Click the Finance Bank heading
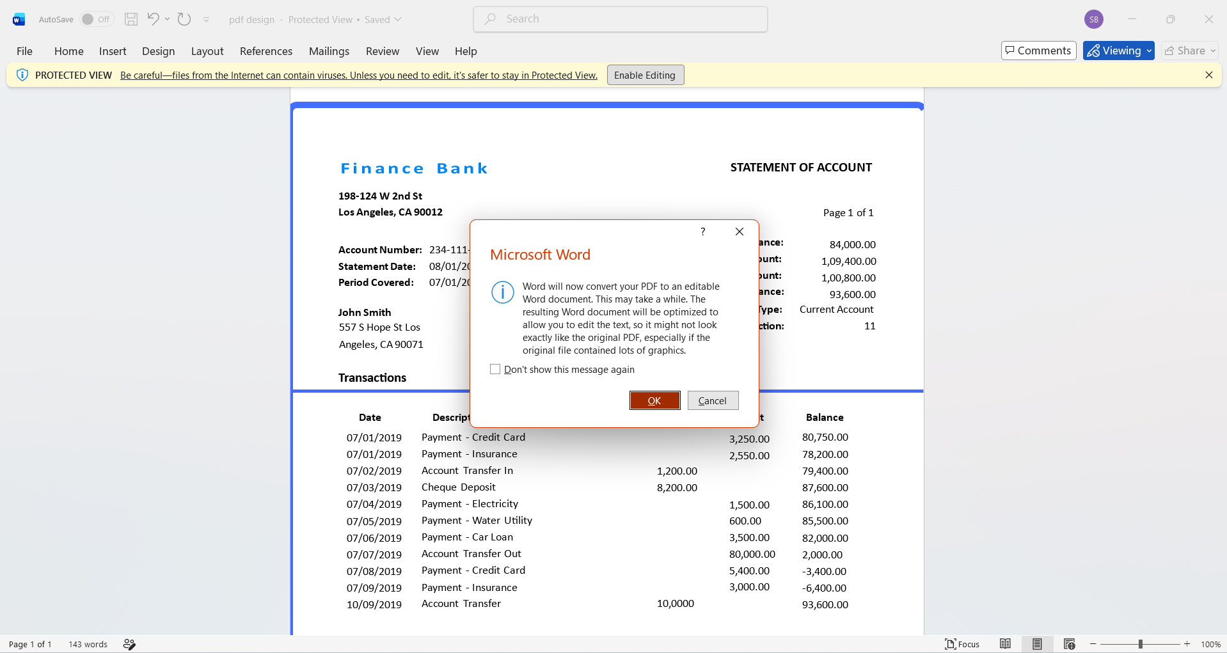The width and height of the screenshot is (1227, 653). point(415,168)
